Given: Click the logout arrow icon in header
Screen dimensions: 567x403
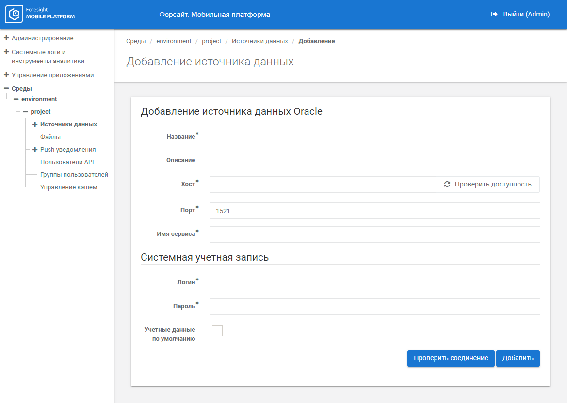Looking at the screenshot, I should point(494,15).
